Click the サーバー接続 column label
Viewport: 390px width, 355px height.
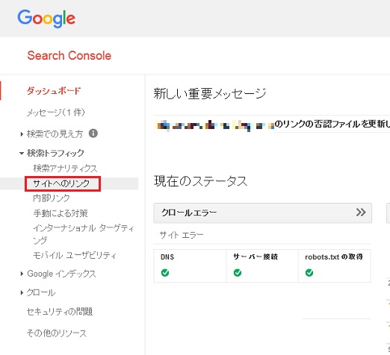click(x=256, y=257)
